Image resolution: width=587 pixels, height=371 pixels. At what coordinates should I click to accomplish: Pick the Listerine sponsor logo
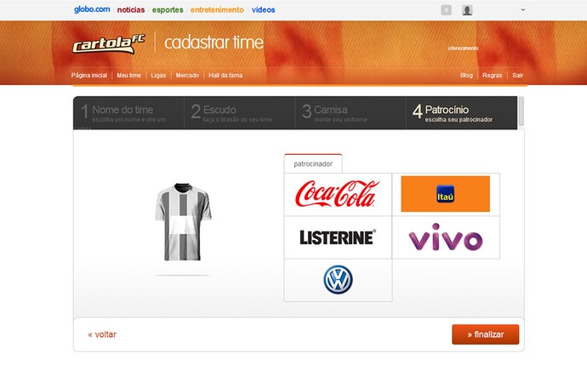coord(337,237)
